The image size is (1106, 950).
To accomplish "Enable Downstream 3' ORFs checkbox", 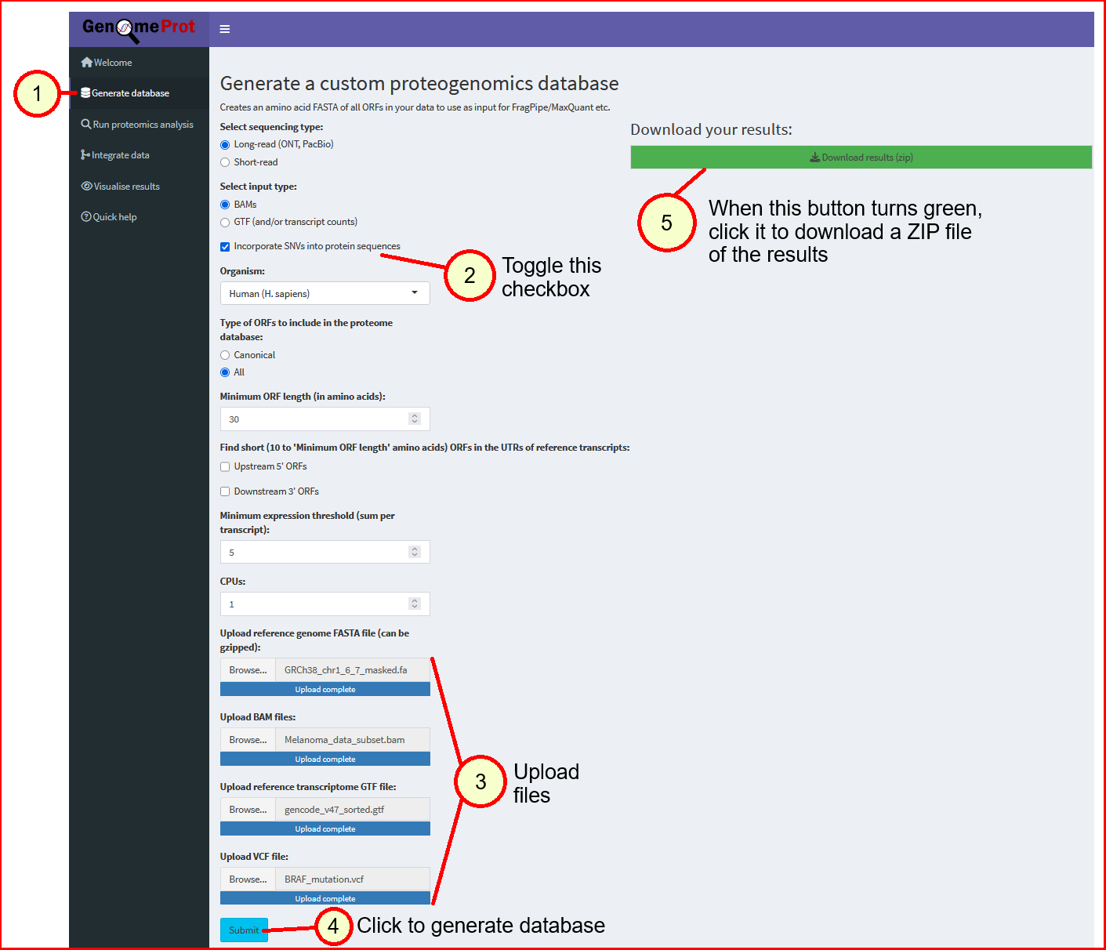I will 225,491.
